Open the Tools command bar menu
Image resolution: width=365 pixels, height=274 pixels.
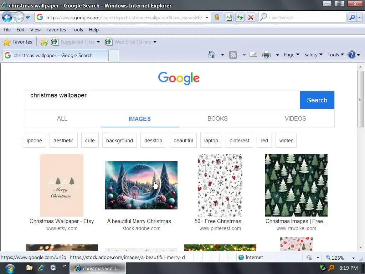click(x=335, y=55)
